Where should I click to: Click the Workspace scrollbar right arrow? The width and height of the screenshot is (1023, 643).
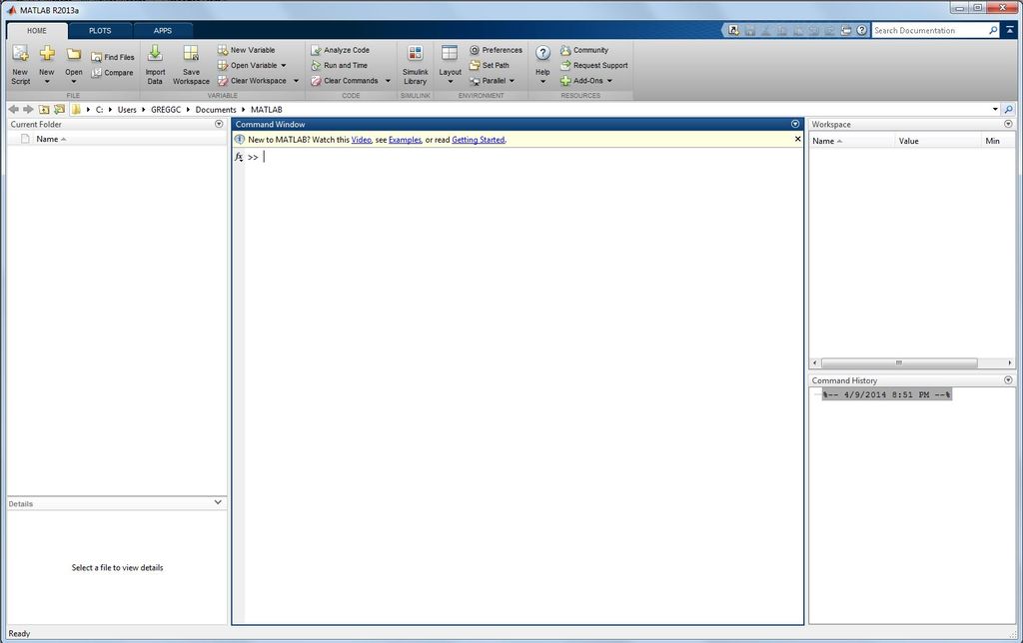(x=1009, y=362)
